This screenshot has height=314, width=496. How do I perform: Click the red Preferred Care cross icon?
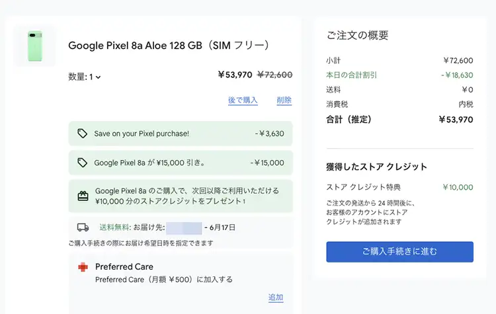tap(83, 267)
